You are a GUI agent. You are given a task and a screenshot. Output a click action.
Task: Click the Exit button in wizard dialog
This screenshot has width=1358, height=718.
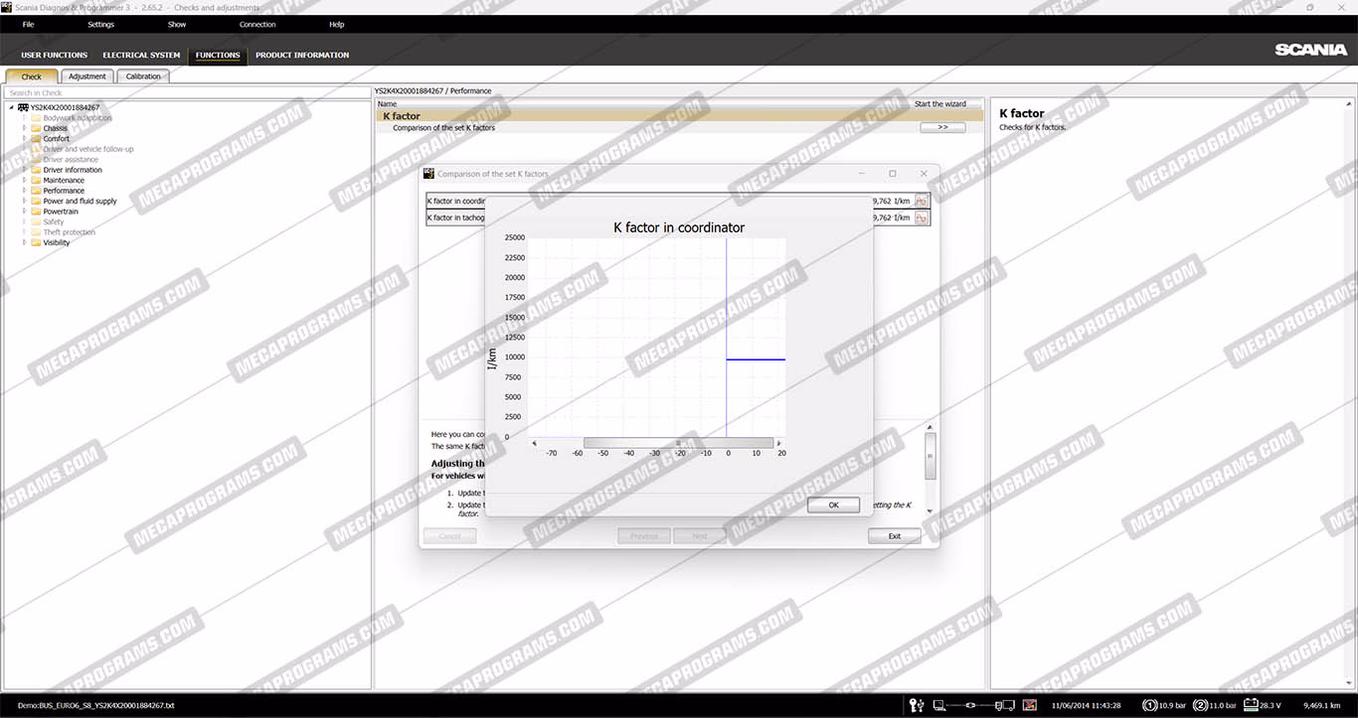point(894,535)
